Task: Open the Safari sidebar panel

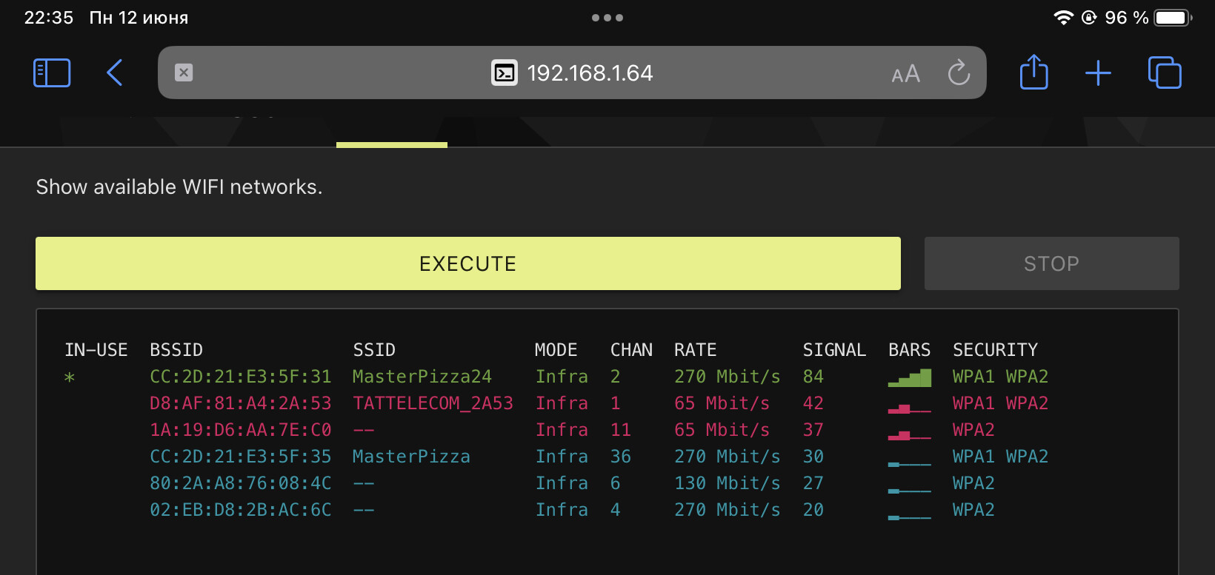Action: (x=52, y=73)
